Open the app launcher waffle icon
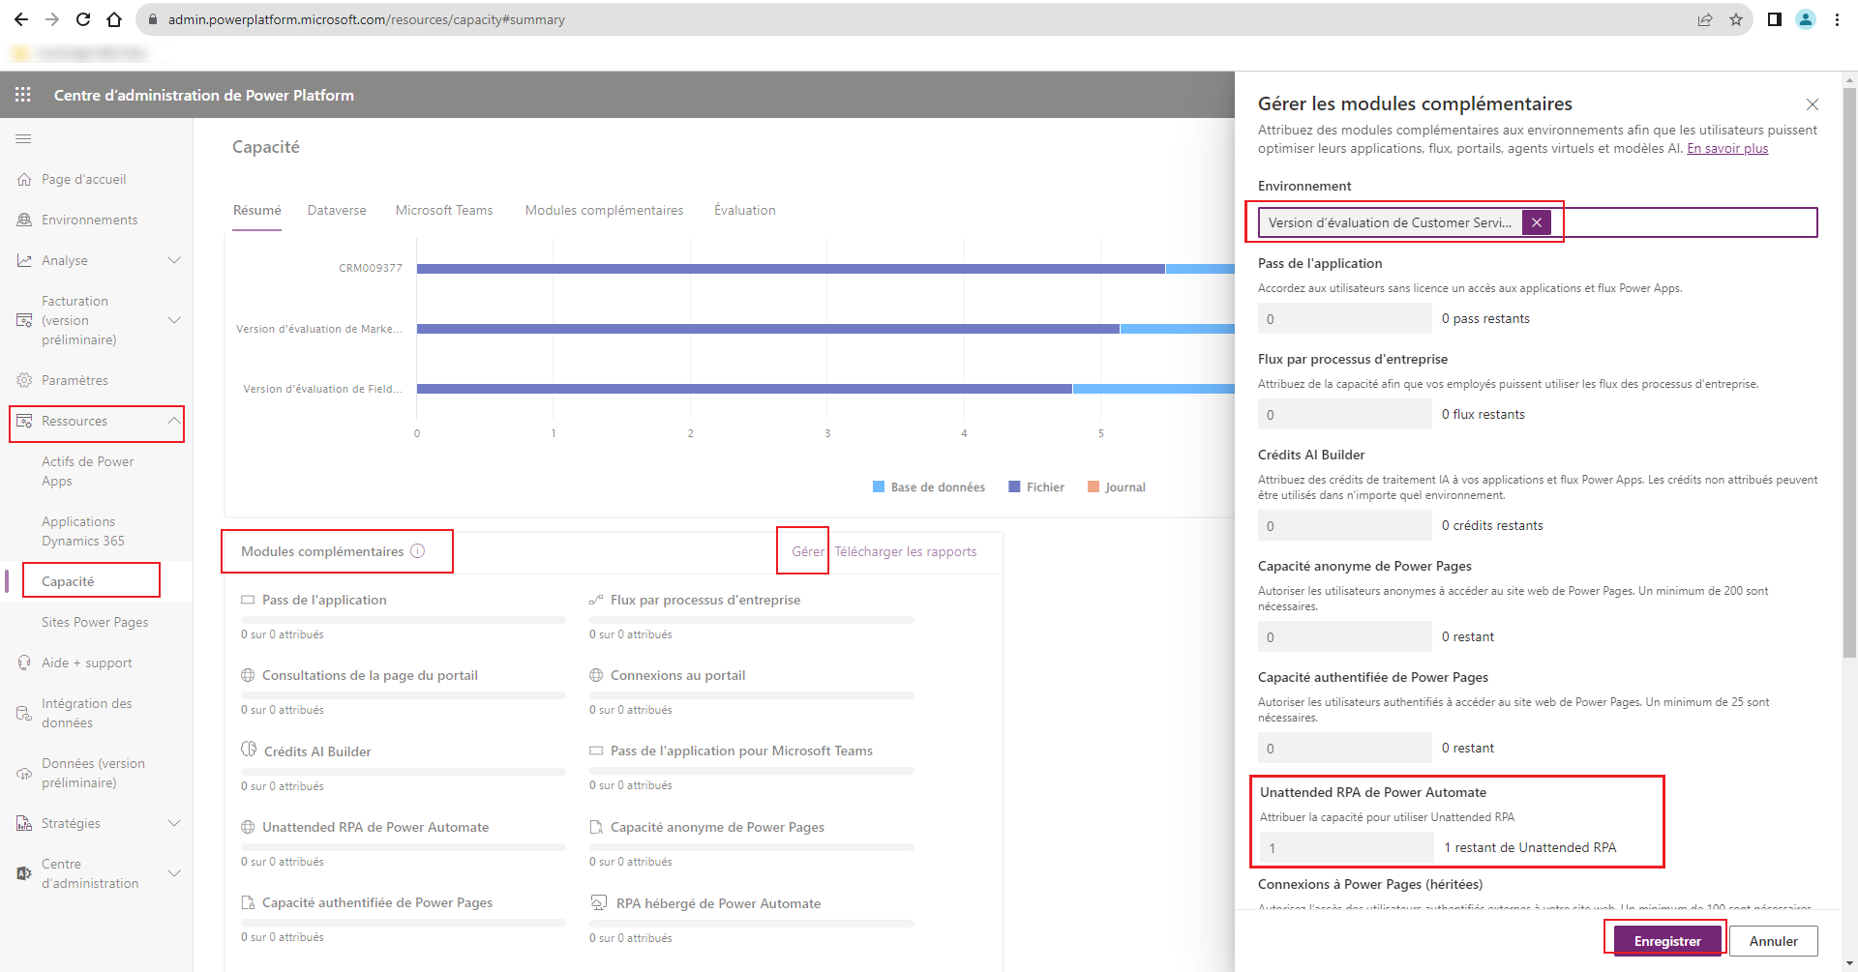The height and width of the screenshot is (972, 1858). (23, 95)
